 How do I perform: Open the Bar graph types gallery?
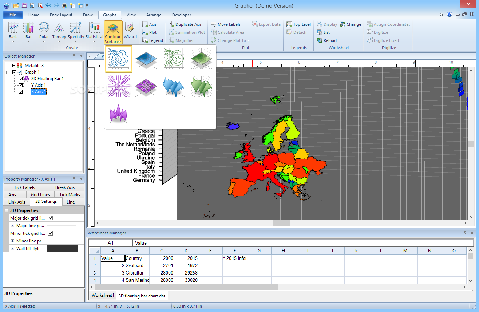tap(28, 32)
